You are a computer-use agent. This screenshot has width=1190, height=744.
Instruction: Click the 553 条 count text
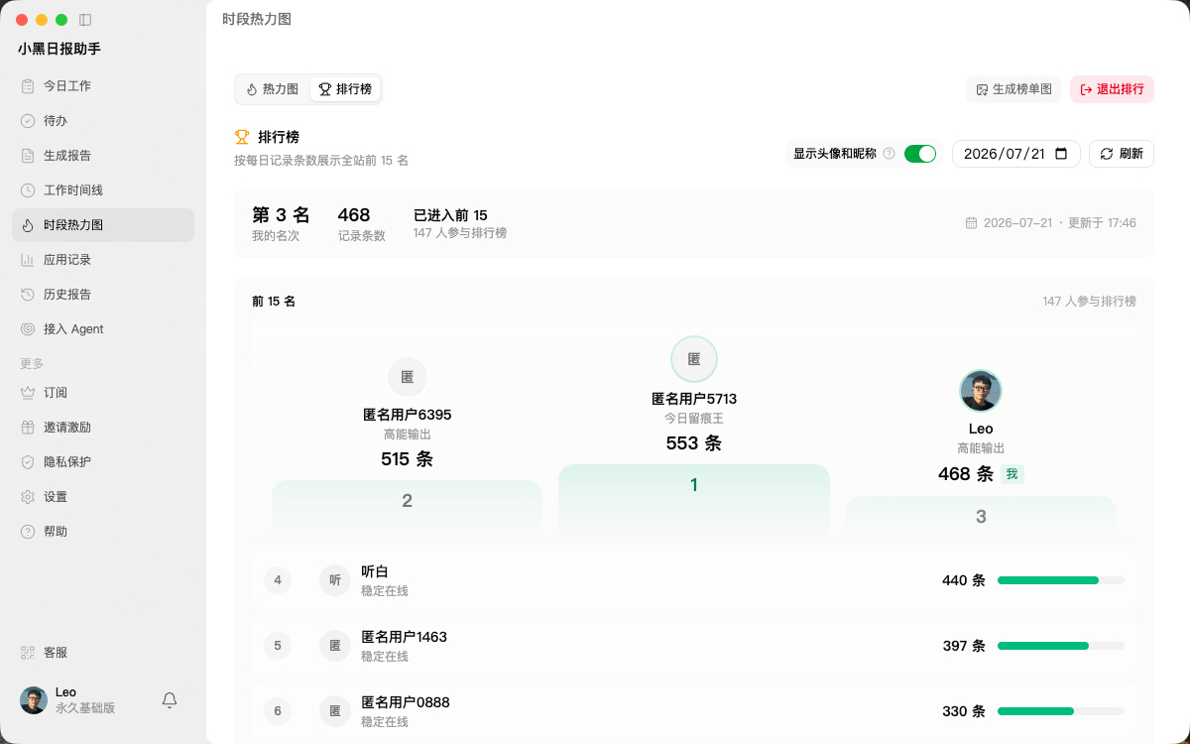(x=694, y=443)
